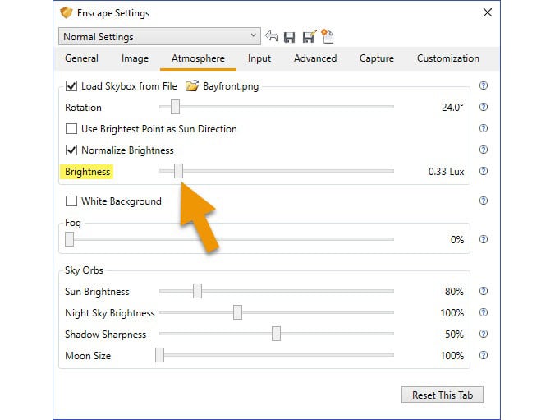The width and height of the screenshot is (555, 420).
Task: Click the save preset floppy icon
Action: [290, 37]
